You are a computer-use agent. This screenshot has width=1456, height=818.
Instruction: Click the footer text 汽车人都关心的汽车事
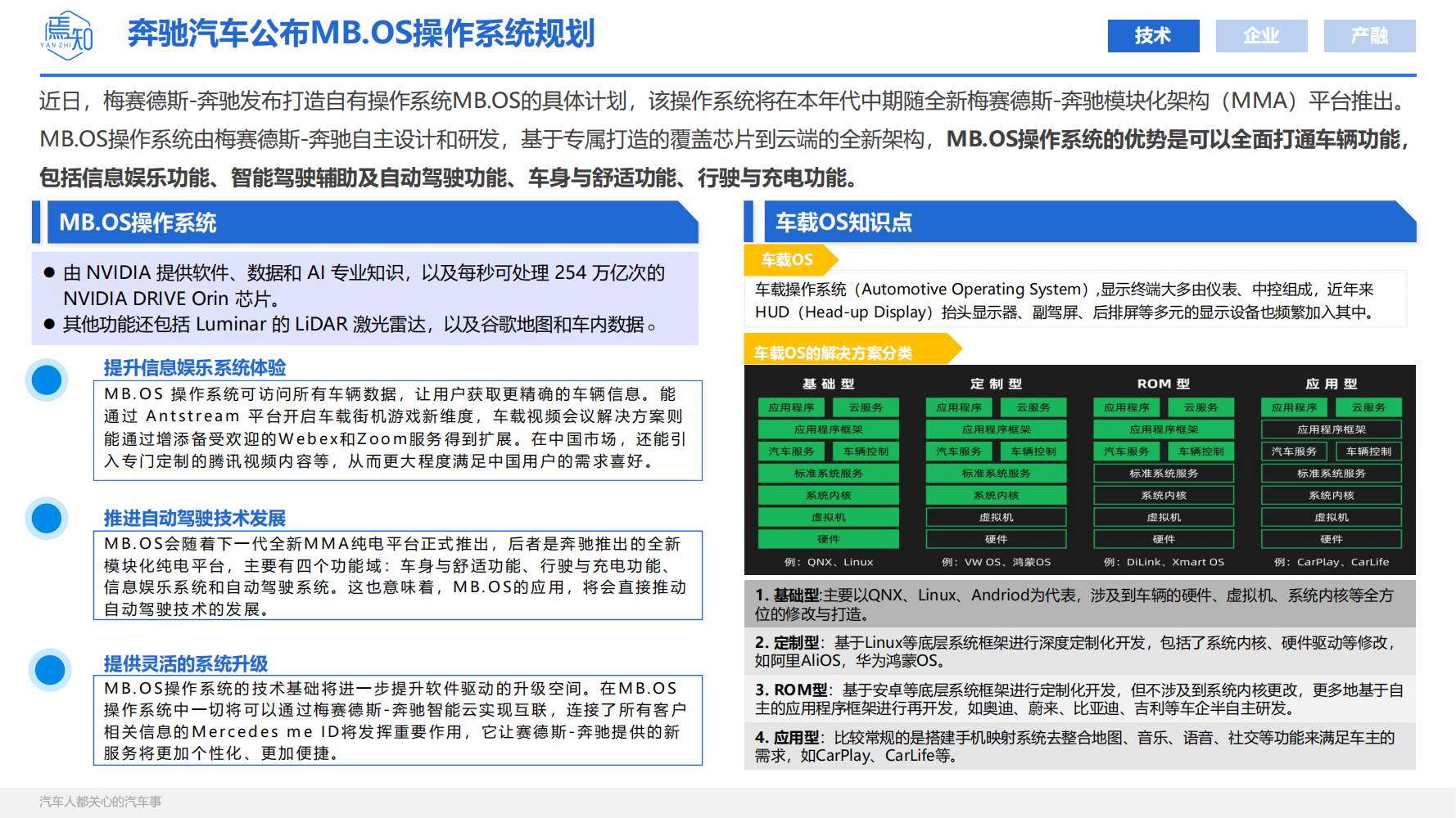pos(100,802)
